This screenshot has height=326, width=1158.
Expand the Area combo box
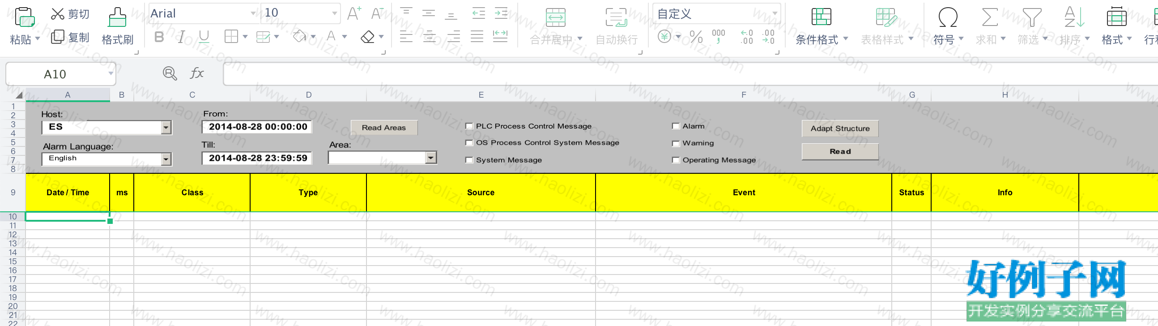pos(431,157)
